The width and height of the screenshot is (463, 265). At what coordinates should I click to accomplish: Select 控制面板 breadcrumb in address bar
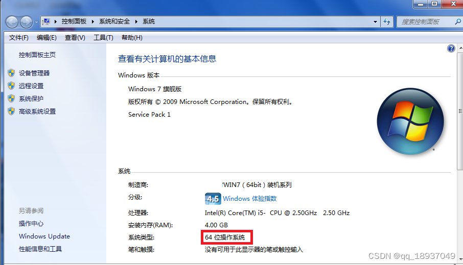click(x=74, y=21)
